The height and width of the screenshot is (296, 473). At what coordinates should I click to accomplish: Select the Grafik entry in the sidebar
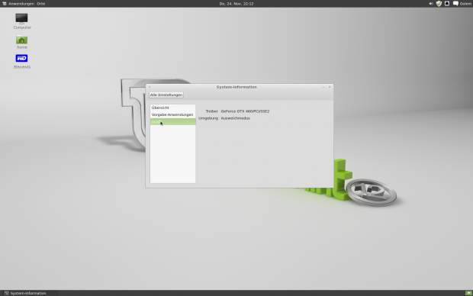coord(173,121)
